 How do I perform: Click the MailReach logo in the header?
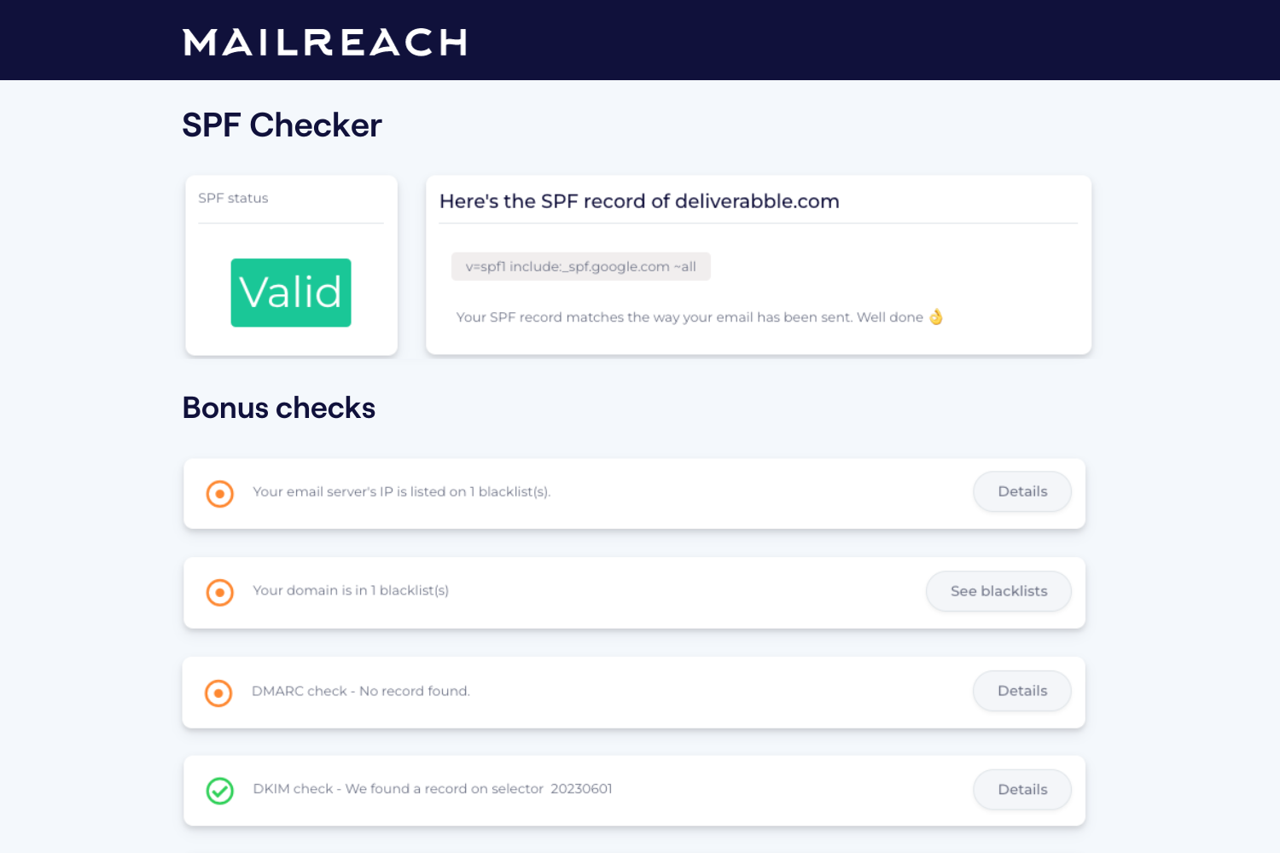(324, 43)
